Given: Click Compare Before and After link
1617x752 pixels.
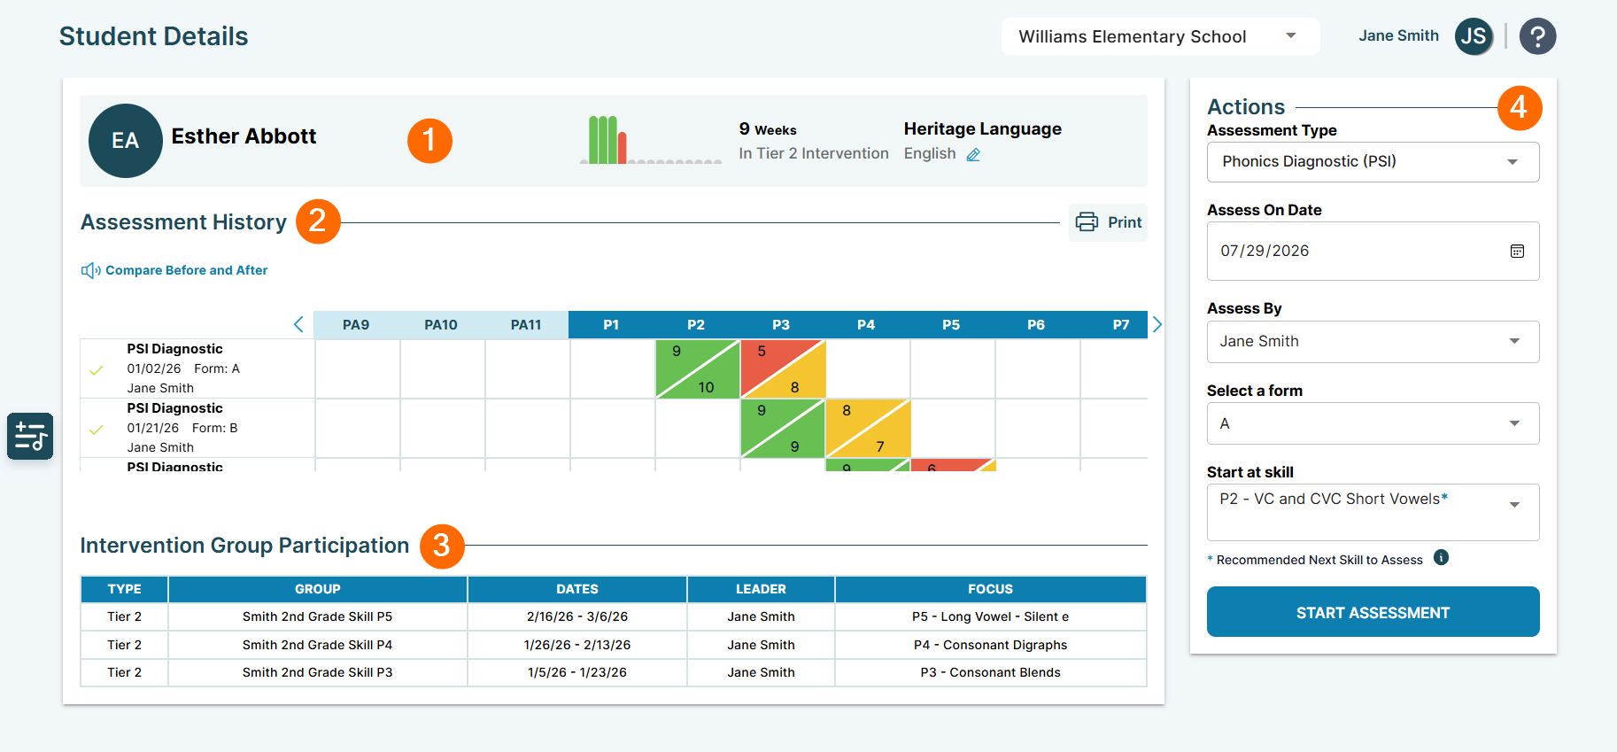Looking at the screenshot, I should pos(186,270).
